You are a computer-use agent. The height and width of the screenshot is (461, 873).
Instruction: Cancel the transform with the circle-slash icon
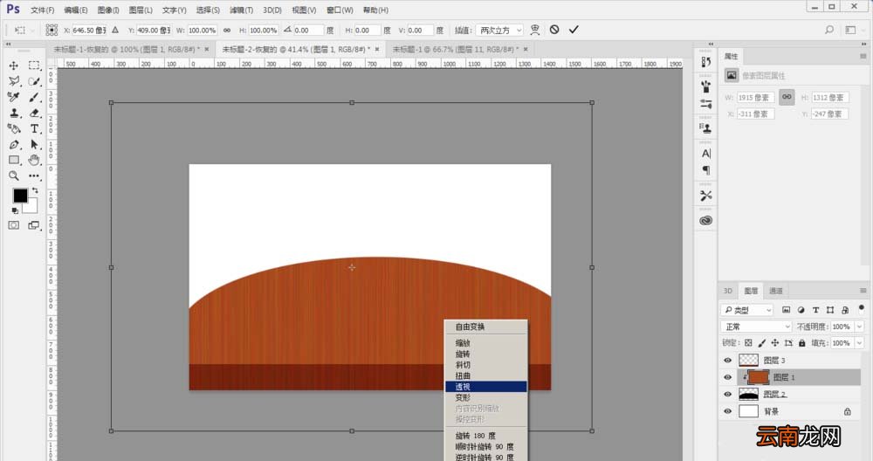click(554, 30)
